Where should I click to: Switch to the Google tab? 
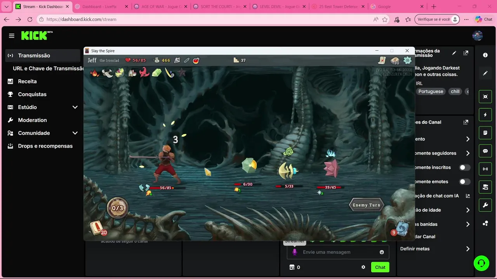coord(396,7)
